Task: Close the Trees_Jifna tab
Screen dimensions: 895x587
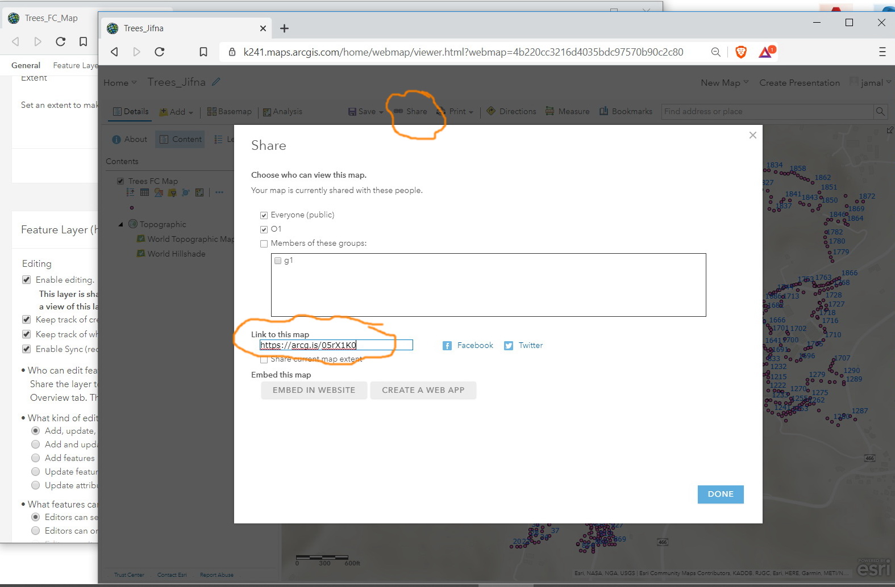Action: pyautogui.click(x=263, y=28)
